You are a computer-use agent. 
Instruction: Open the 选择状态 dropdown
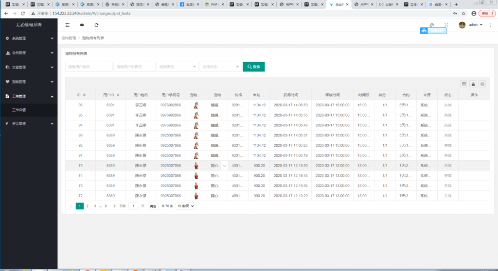click(220, 67)
